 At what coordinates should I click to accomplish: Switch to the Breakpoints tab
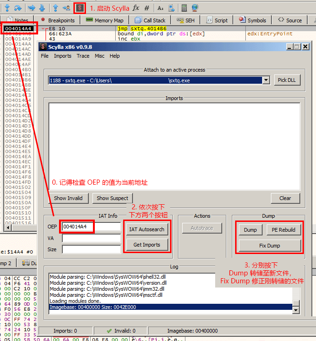pos(58,20)
